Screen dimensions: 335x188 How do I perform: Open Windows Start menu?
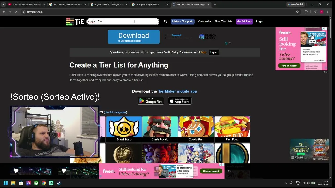tap(5, 183)
